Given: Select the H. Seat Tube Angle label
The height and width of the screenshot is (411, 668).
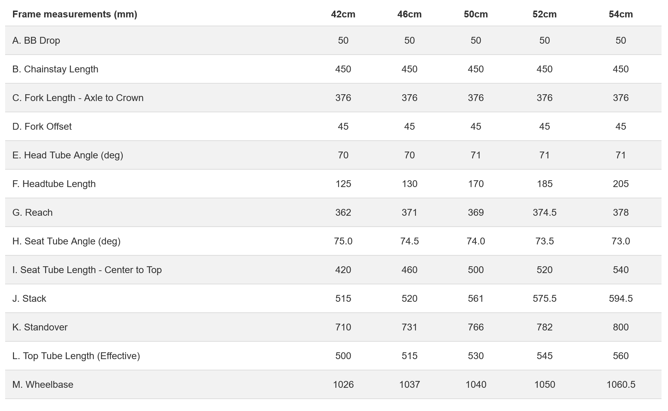Looking at the screenshot, I should point(66,241).
